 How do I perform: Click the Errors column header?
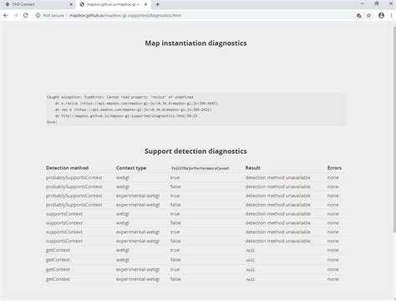pyautogui.click(x=334, y=168)
